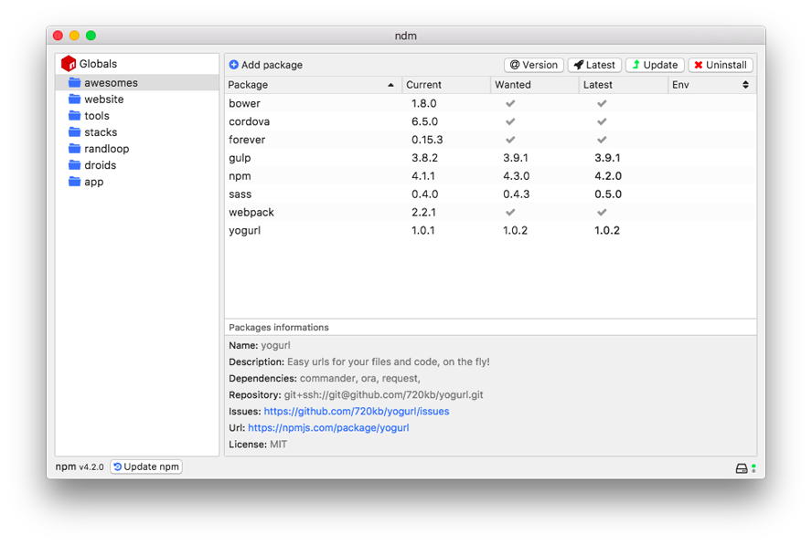812x545 pixels.
Task: Open the yogurl GitHub issues link
Action: tap(357, 411)
